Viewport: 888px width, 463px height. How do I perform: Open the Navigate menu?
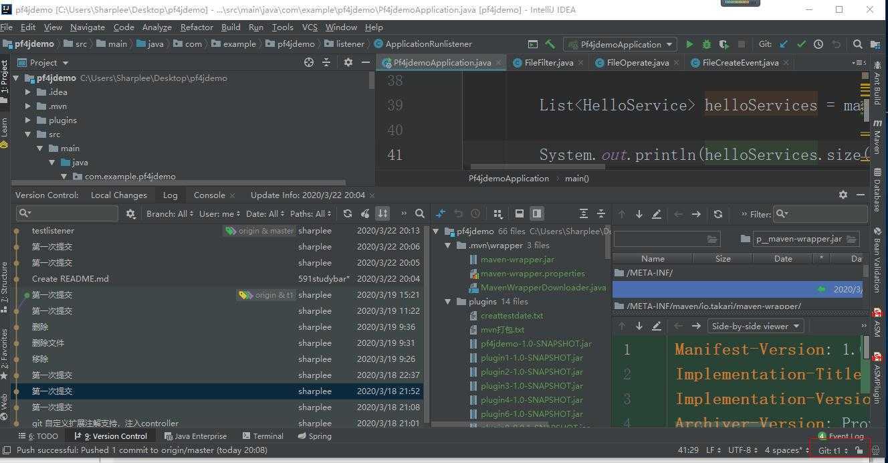tap(88, 27)
